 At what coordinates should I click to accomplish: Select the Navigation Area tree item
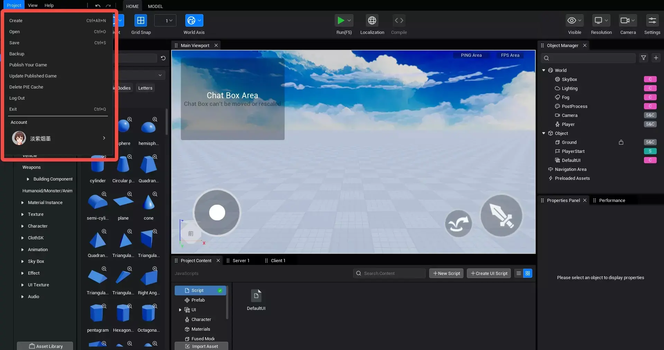tap(571, 169)
